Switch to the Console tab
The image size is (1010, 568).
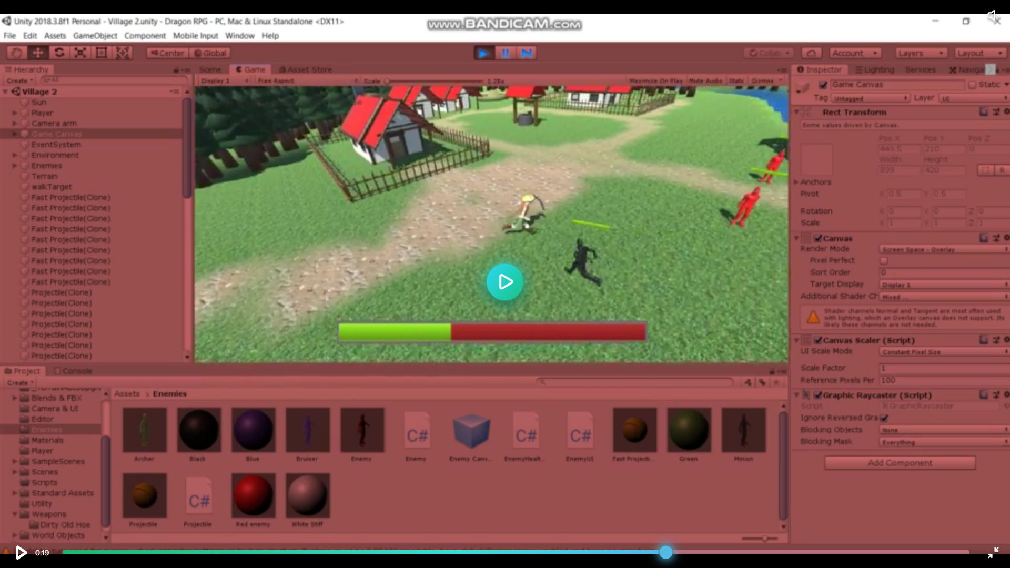(x=73, y=371)
